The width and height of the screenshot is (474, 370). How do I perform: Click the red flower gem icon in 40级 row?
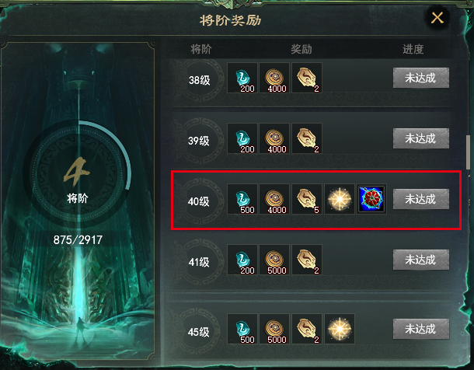[371, 199]
